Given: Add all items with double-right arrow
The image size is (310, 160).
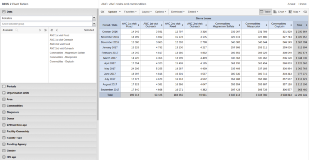Looking at the screenshot, I should pos(46,30).
